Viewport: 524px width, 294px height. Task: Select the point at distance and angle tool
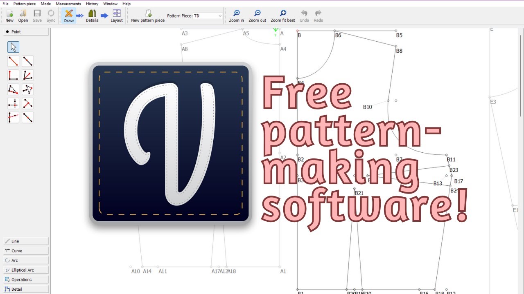tap(13, 61)
